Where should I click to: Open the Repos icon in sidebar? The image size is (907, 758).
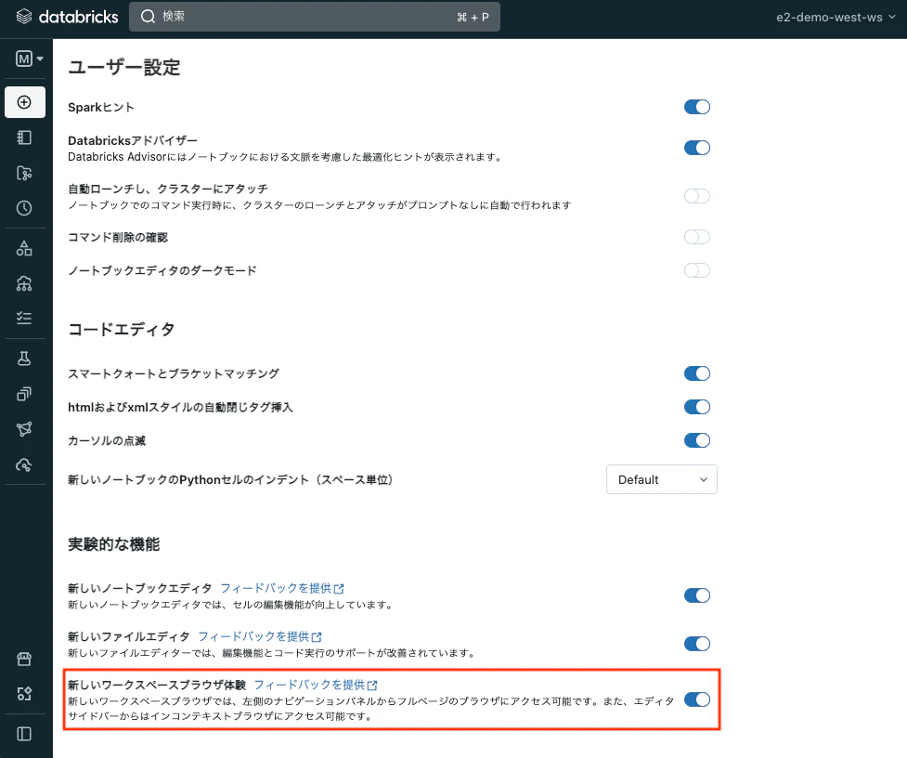(24, 173)
